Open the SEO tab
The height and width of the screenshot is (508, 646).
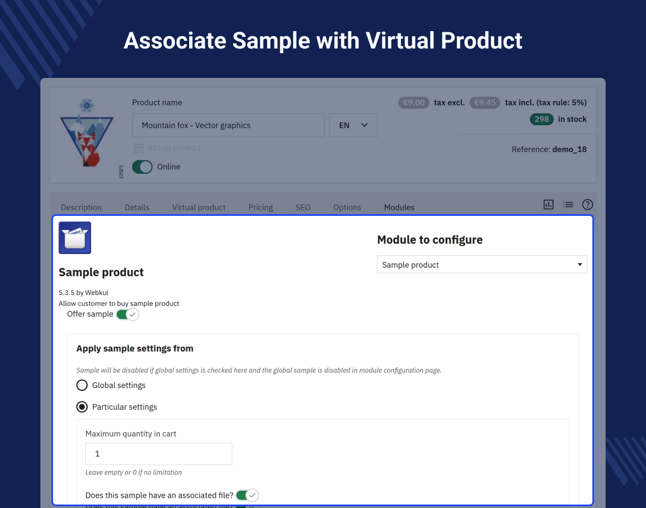(303, 207)
